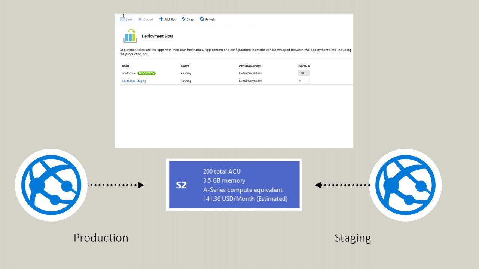Click the green PRODUCTION badge
Screen dimensions: 479x269
[146, 73]
